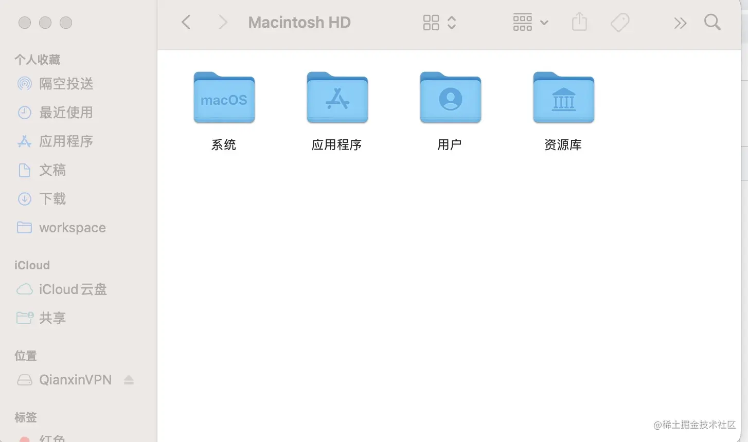This screenshot has width=748, height=442.
Task: Eject the QianxinVPN volume
Action: (129, 380)
